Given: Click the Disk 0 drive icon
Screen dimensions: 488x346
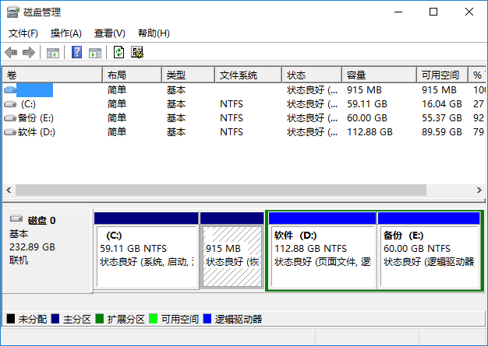Looking at the screenshot, I should pyautogui.click(x=16, y=218).
